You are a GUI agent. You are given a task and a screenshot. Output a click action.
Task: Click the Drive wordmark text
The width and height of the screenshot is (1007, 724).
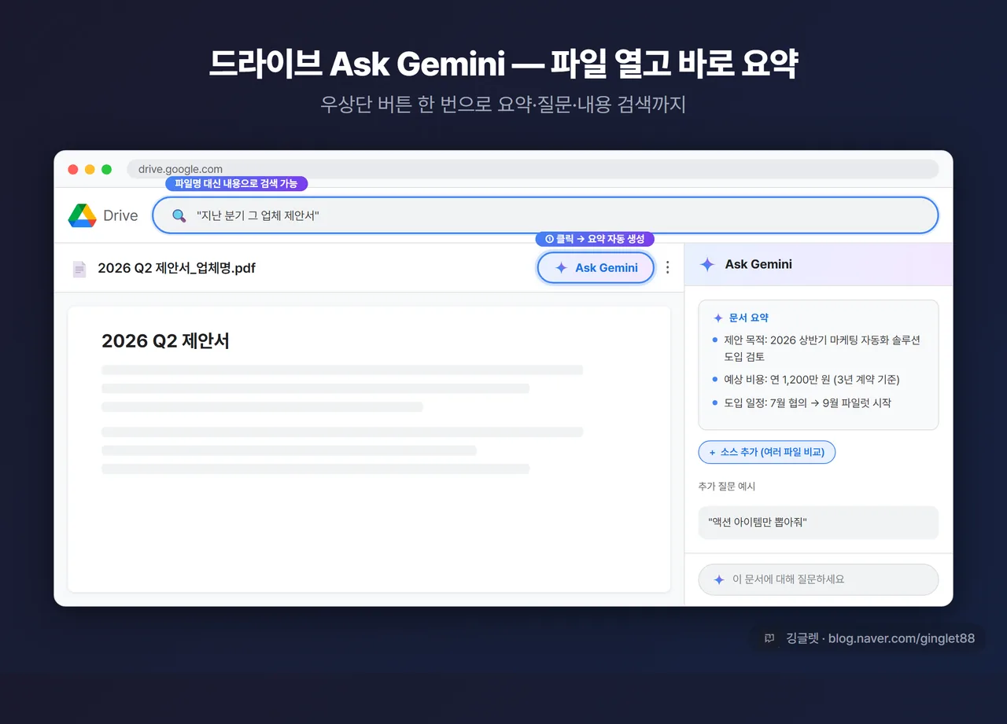click(x=120, y=215)
